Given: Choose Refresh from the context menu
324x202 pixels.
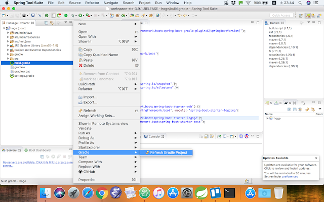Looking at the screenshot, I should click(x=90, y=111).
